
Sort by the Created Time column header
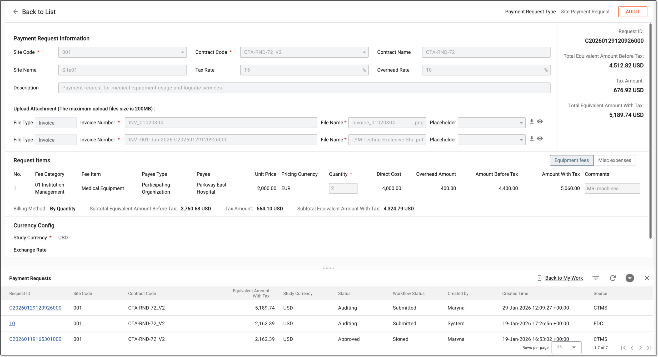pyautogui.click(x=515, y=293)
